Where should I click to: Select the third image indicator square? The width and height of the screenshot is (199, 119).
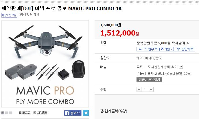[10, 113]
